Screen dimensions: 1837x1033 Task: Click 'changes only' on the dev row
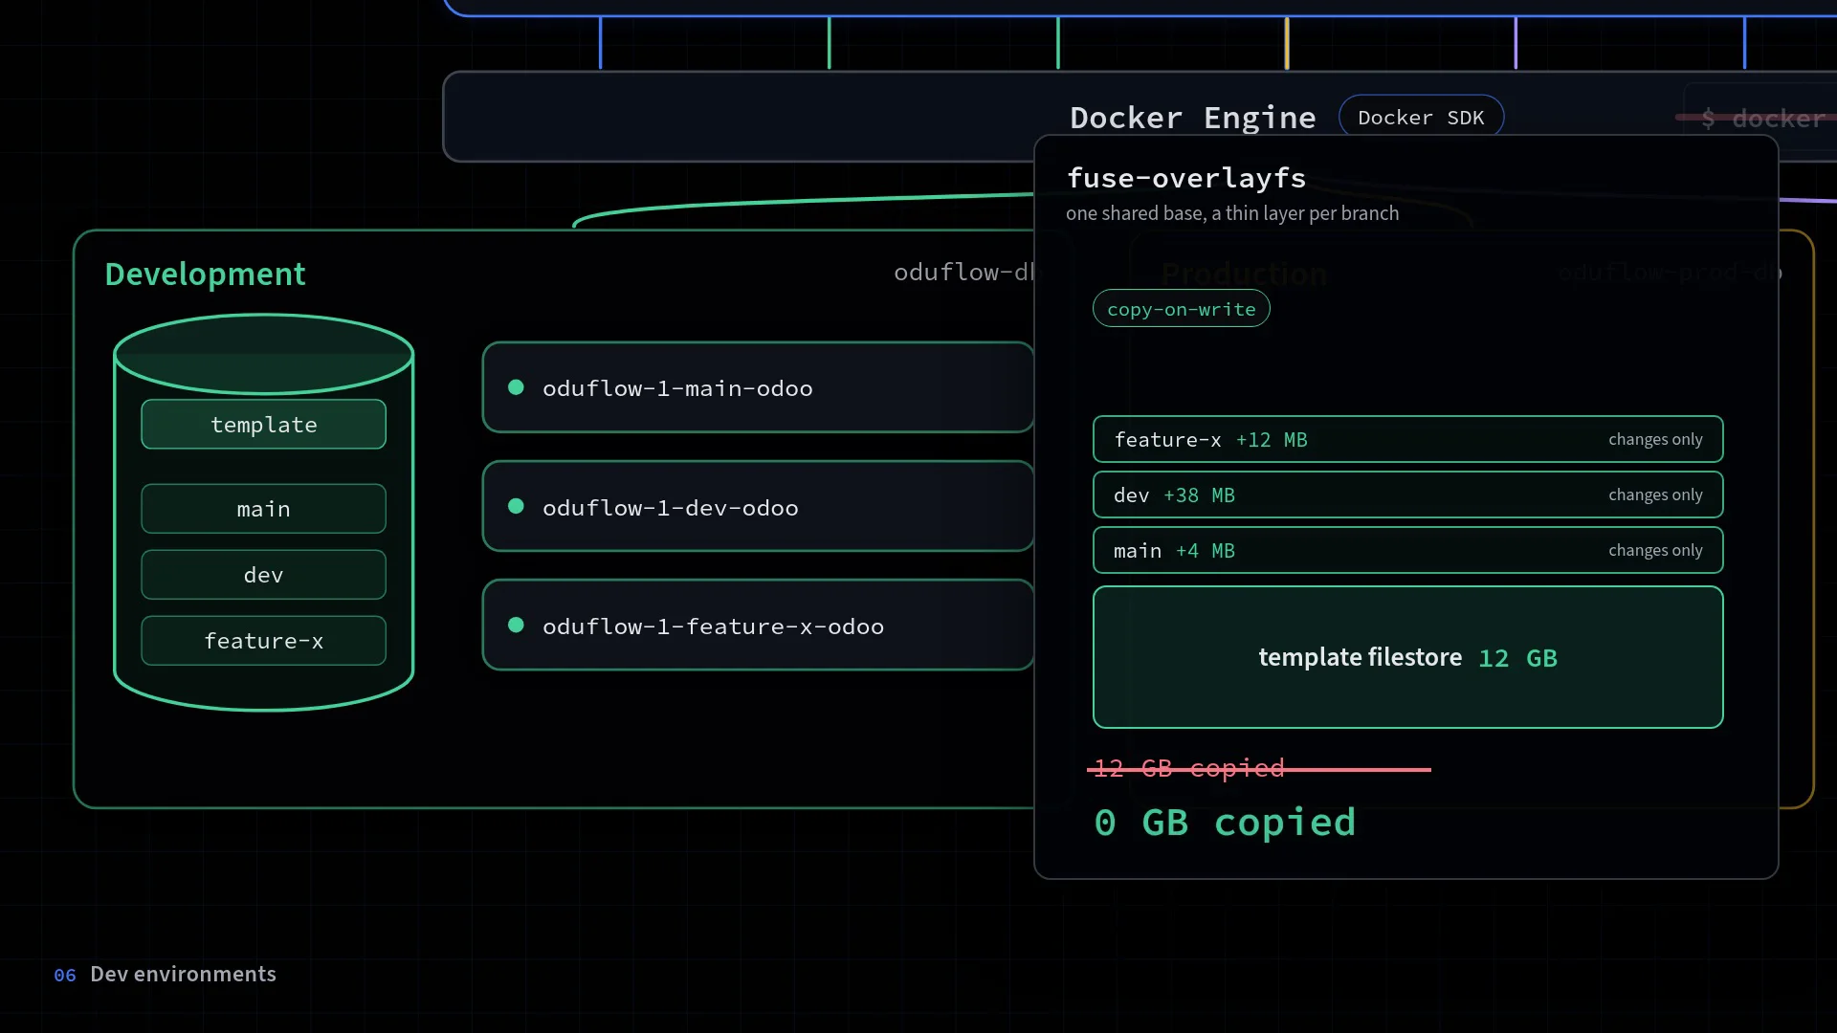click(1655, 495)
